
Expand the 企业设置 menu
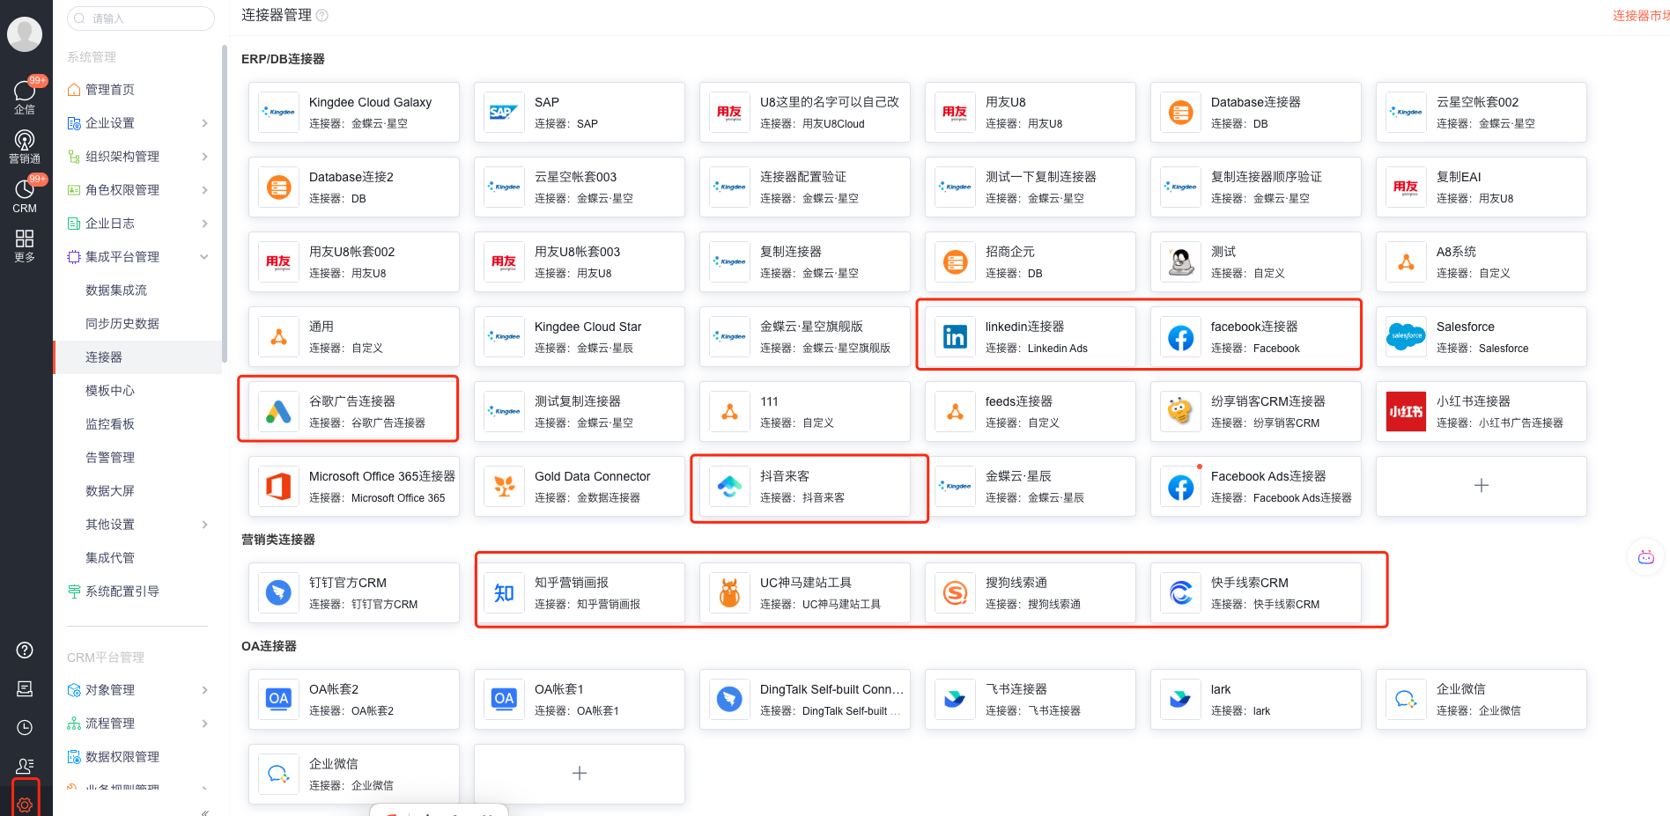204,123
